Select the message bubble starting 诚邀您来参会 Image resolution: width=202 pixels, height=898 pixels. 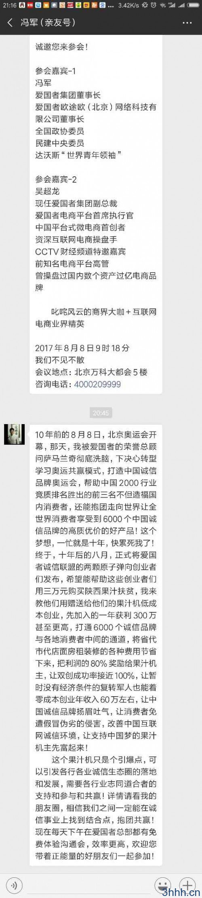[96, 215]
